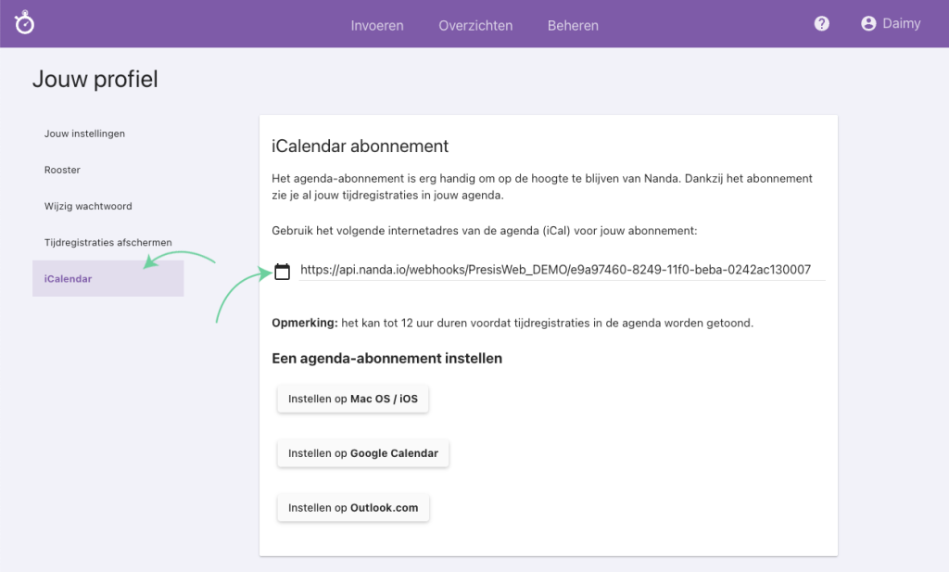Click the iCalendar abonnement heading area
Image resolution: width=949 pixels, height=572 pixels.
coord(361,146)
